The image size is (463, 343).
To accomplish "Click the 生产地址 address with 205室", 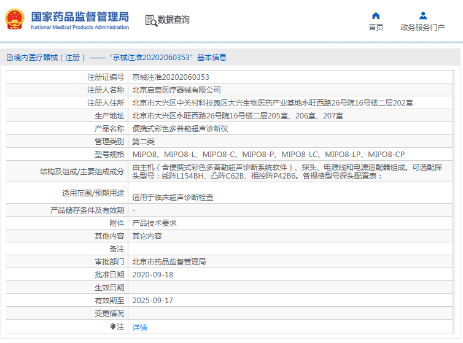I will click(238, 116).
